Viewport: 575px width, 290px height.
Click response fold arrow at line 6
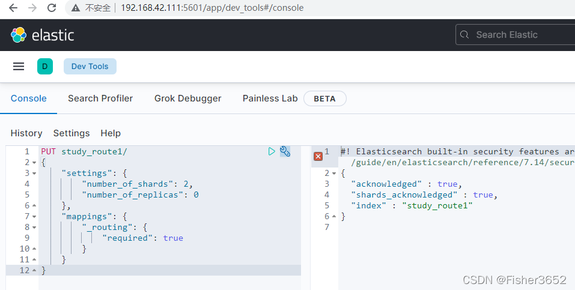point(333,217)
